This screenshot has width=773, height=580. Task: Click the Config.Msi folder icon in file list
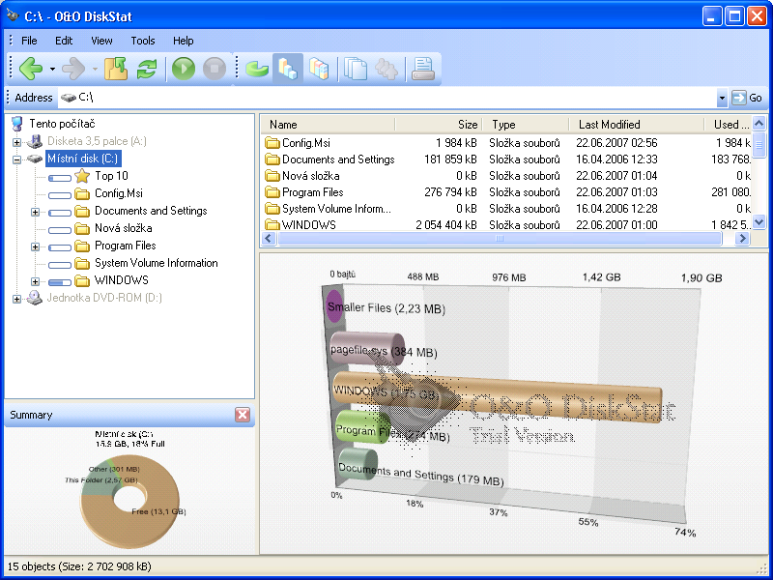(x=272, y=143)
